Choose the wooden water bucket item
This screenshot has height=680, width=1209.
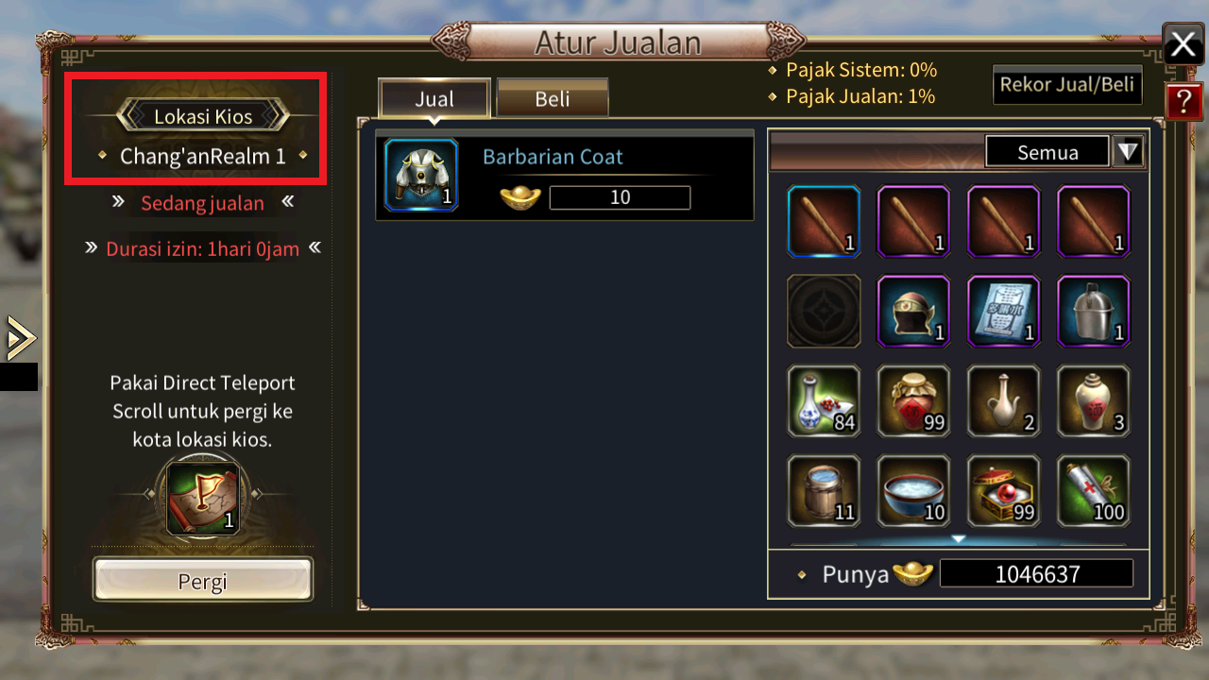(824, 491)
